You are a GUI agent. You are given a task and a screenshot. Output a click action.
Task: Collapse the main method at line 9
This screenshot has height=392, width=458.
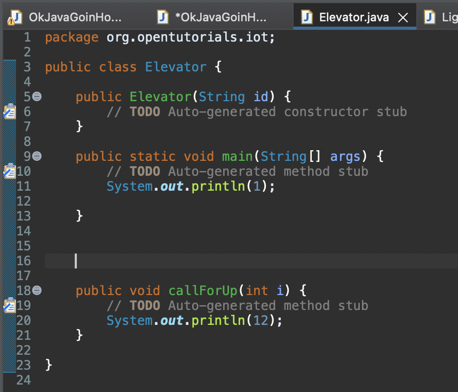click(37, 156)
